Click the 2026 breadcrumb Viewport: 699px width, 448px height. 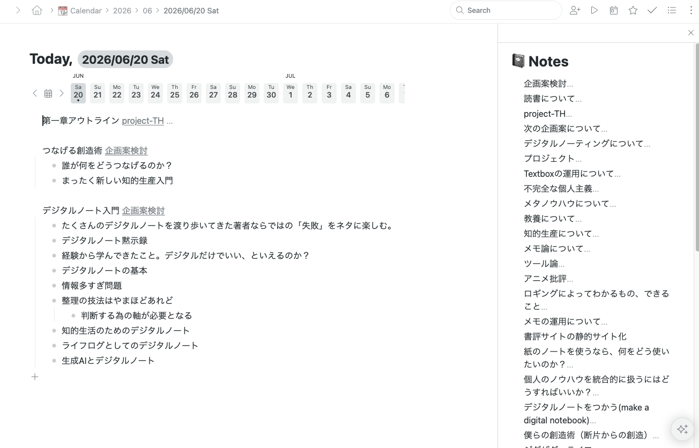click(122, 10)
